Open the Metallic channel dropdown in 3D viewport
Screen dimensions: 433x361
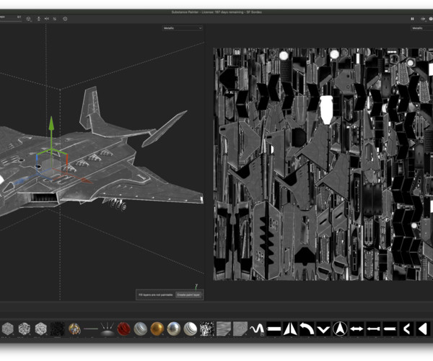[x=183, y=28]
